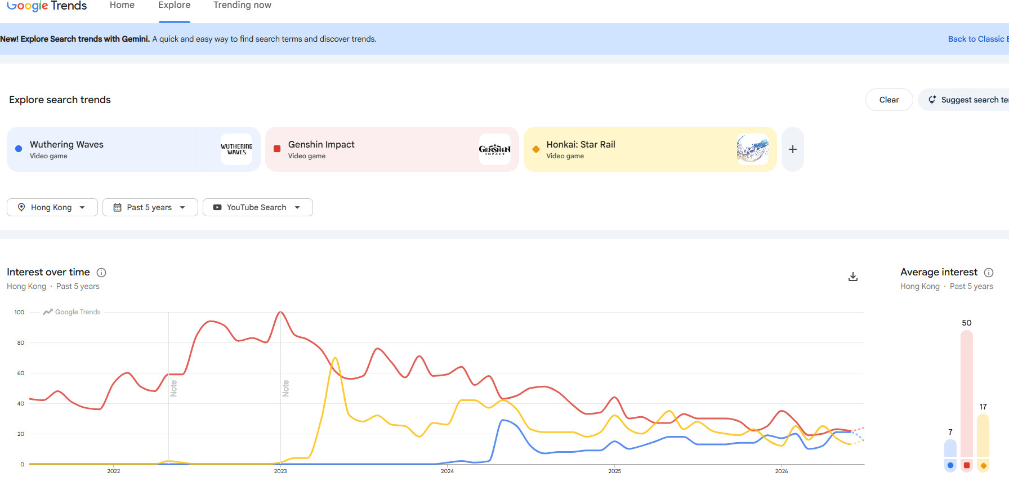Click the red square for Genshin Impact

point(277,149)
